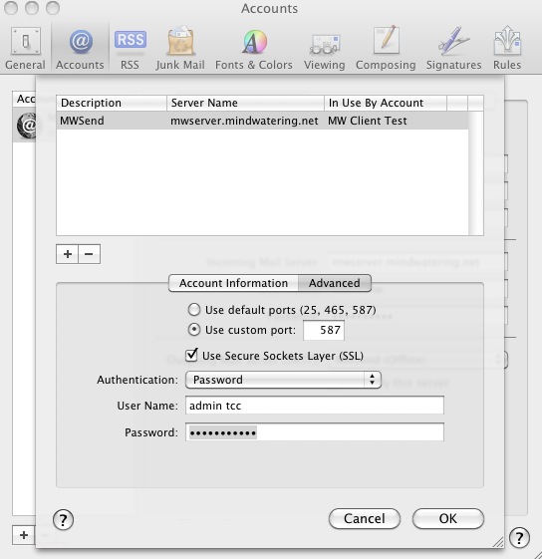The width and height of the screenshot is (542, 559).
Task: Open the Viewing preferences pane
Action: 325,48
